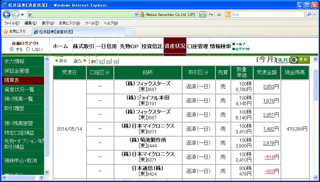
Task: Open the -820円 settlement amount link
Action: coord(269,171)
